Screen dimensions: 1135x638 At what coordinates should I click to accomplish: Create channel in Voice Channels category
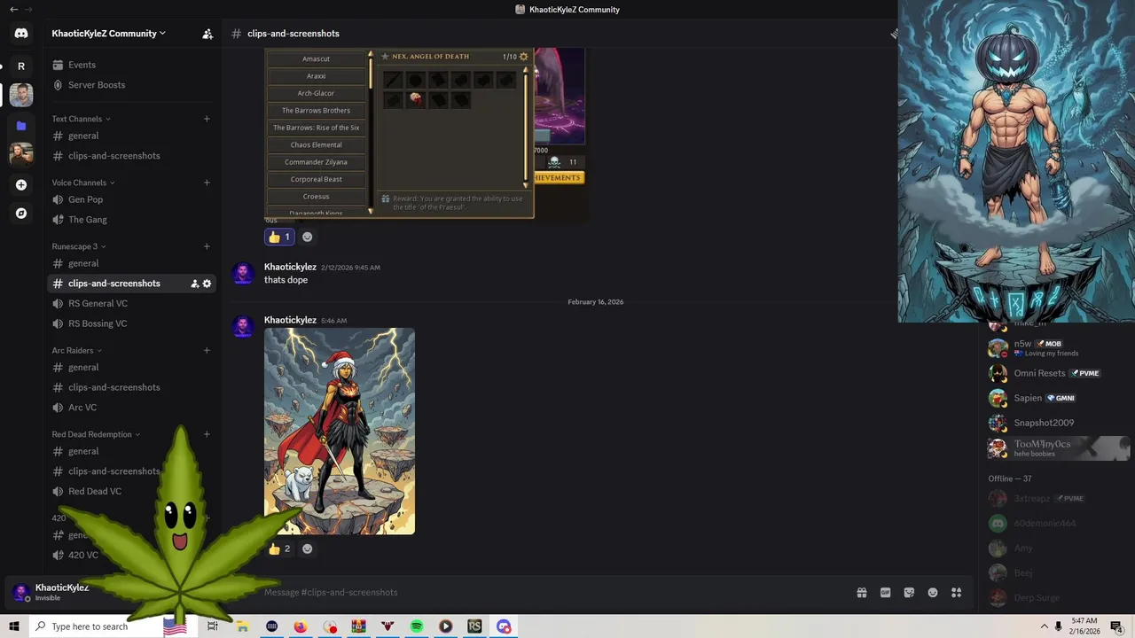pos(207,183)
